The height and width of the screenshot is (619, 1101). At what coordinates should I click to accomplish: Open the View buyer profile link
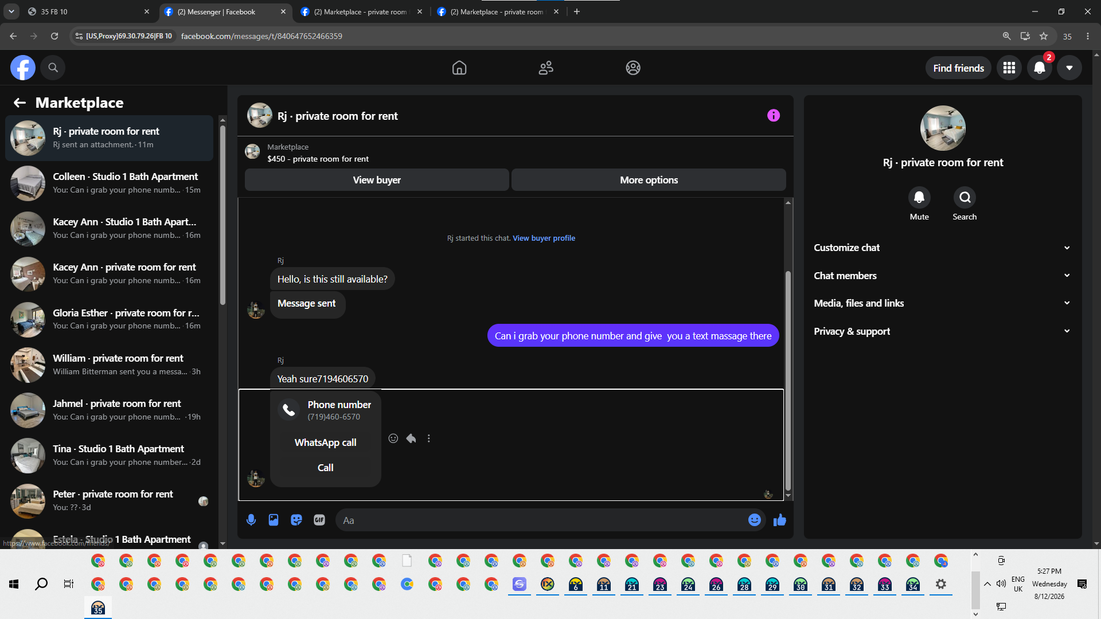pyautogui.click(x=544, y=238)
